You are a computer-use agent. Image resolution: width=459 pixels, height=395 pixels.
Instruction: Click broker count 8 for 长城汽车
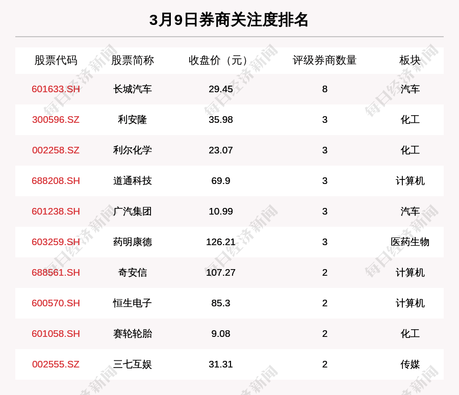point(325,89)
